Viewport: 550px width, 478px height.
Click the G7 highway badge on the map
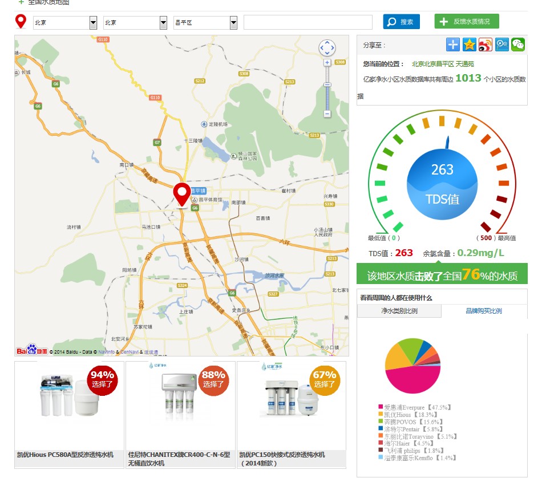tap(157, 143)
